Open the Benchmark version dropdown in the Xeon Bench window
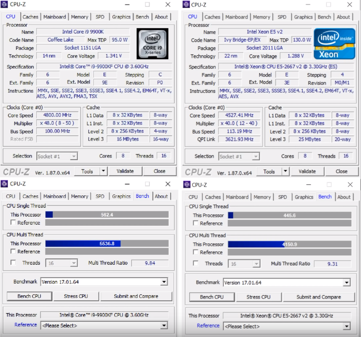This screenshot has height=337, width=361. tap(287, 283)
